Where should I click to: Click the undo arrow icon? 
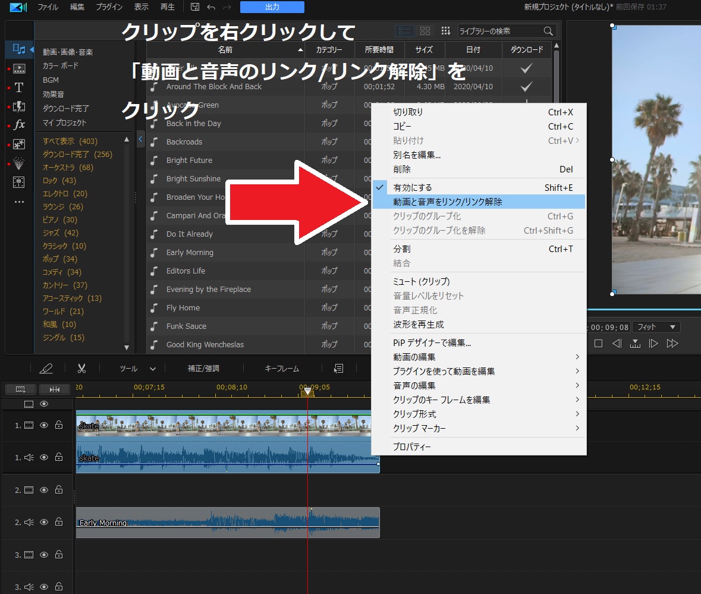[210, 7]
